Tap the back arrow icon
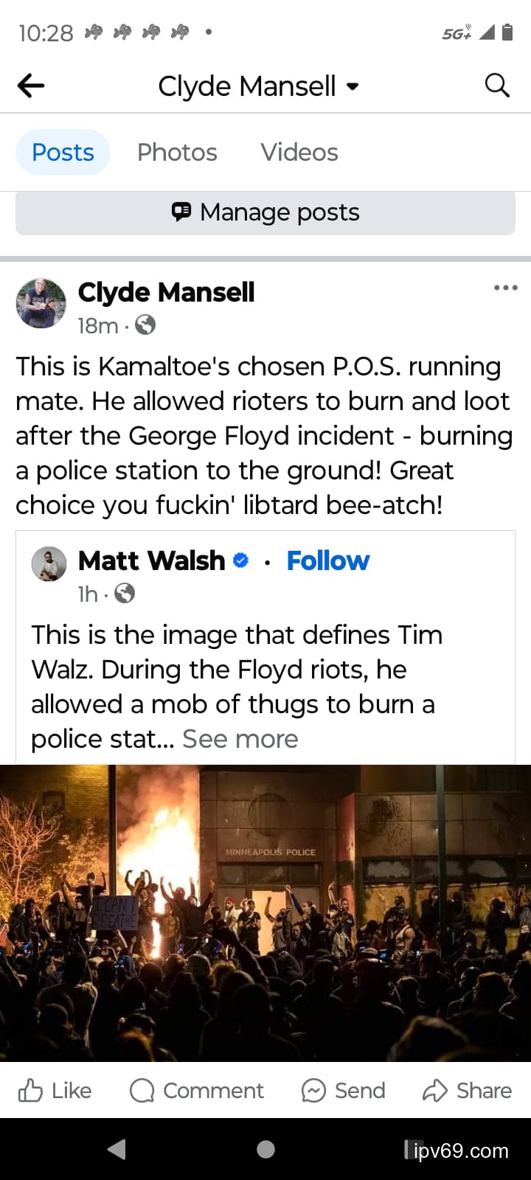The image size is (531, 1180). point(31,86)
